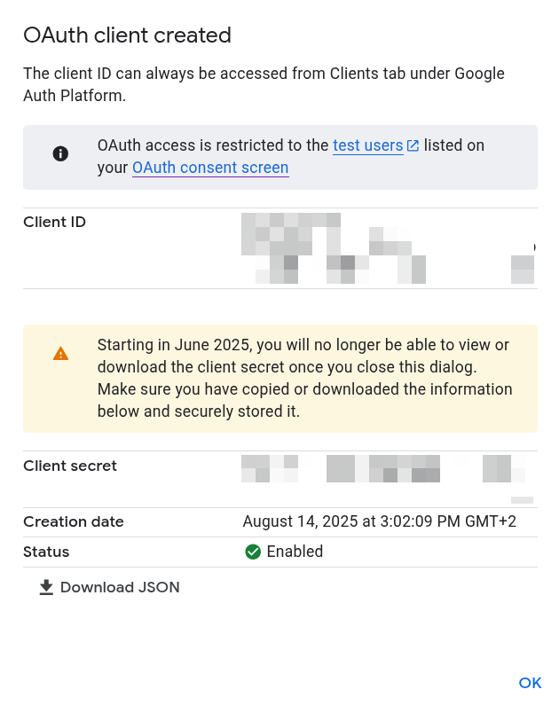Click the OAuth client created heading
Screen dimensions: 559x705
click(127, 35)
